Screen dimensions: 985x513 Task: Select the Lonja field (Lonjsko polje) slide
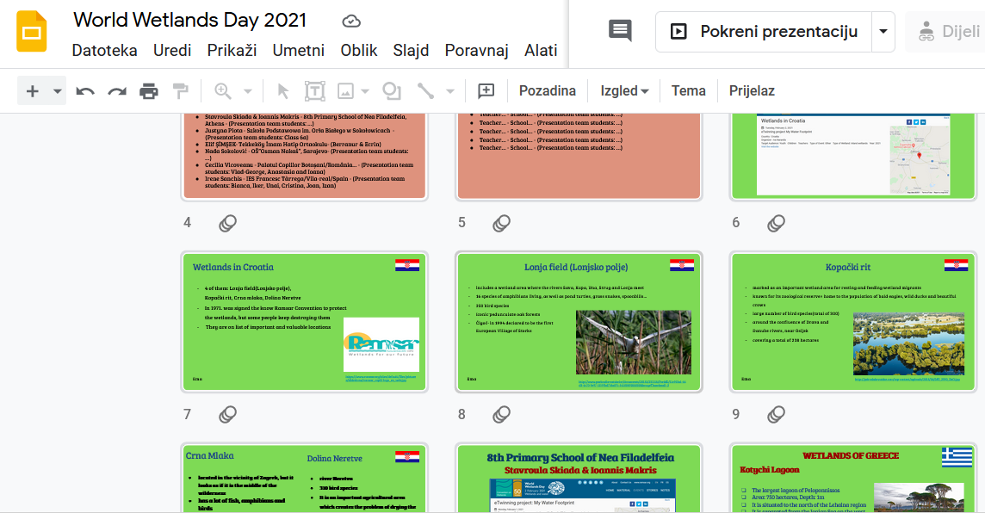pyautogui.click(x=579, y=322)
